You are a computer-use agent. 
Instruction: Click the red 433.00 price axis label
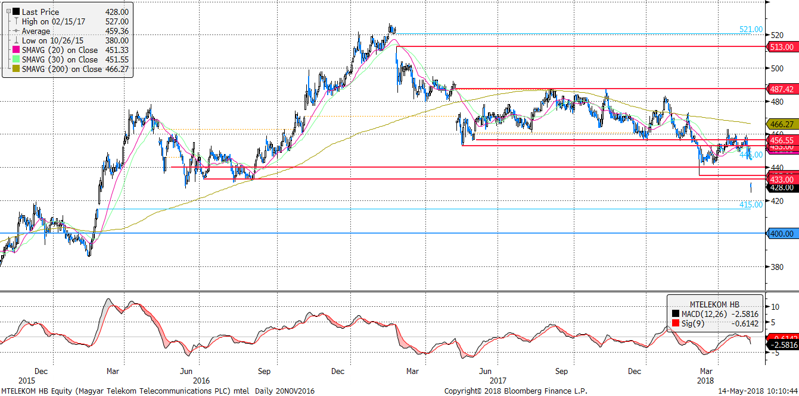coord(781,179)
